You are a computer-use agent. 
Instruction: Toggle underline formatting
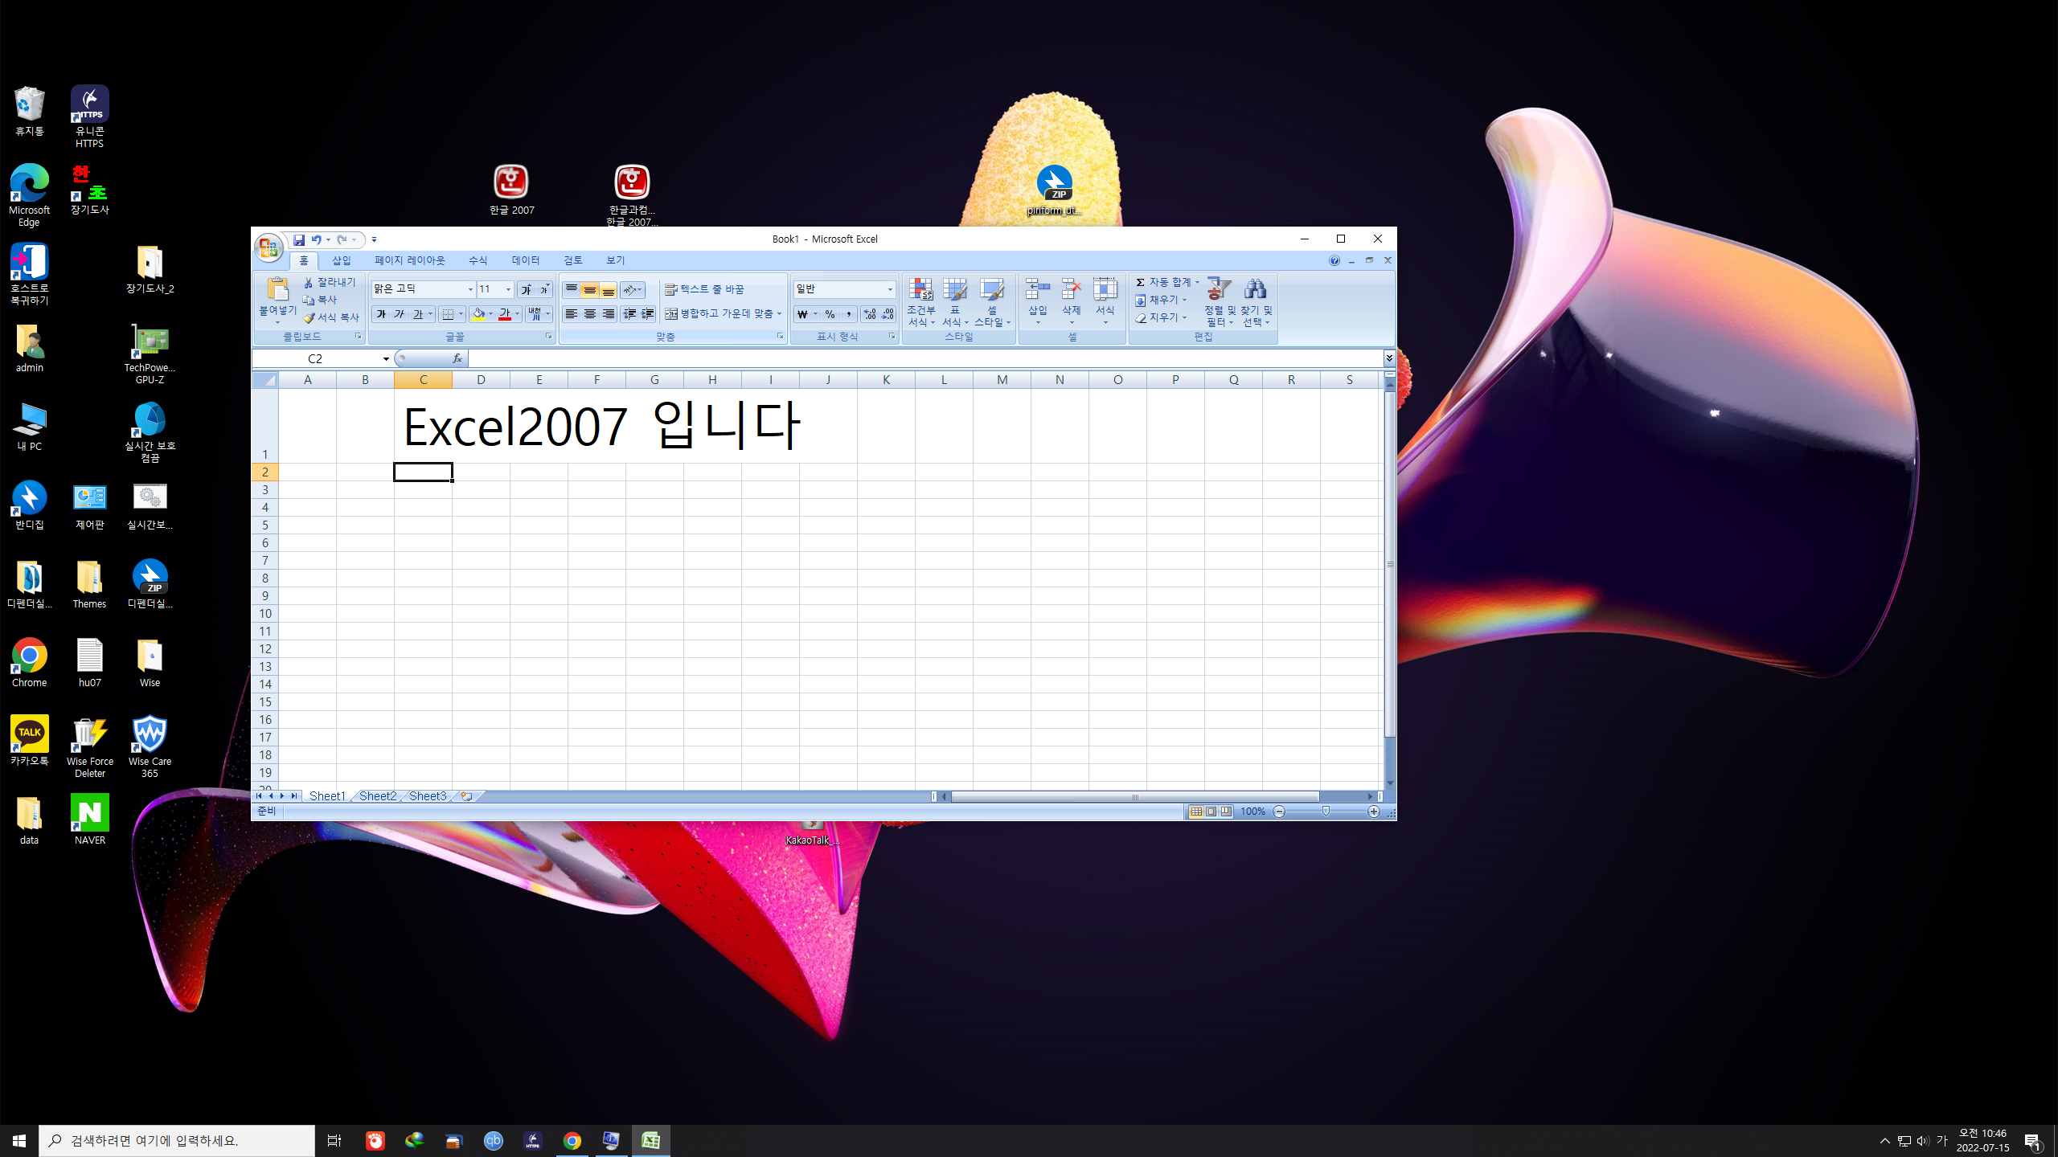tap(417, 314)
